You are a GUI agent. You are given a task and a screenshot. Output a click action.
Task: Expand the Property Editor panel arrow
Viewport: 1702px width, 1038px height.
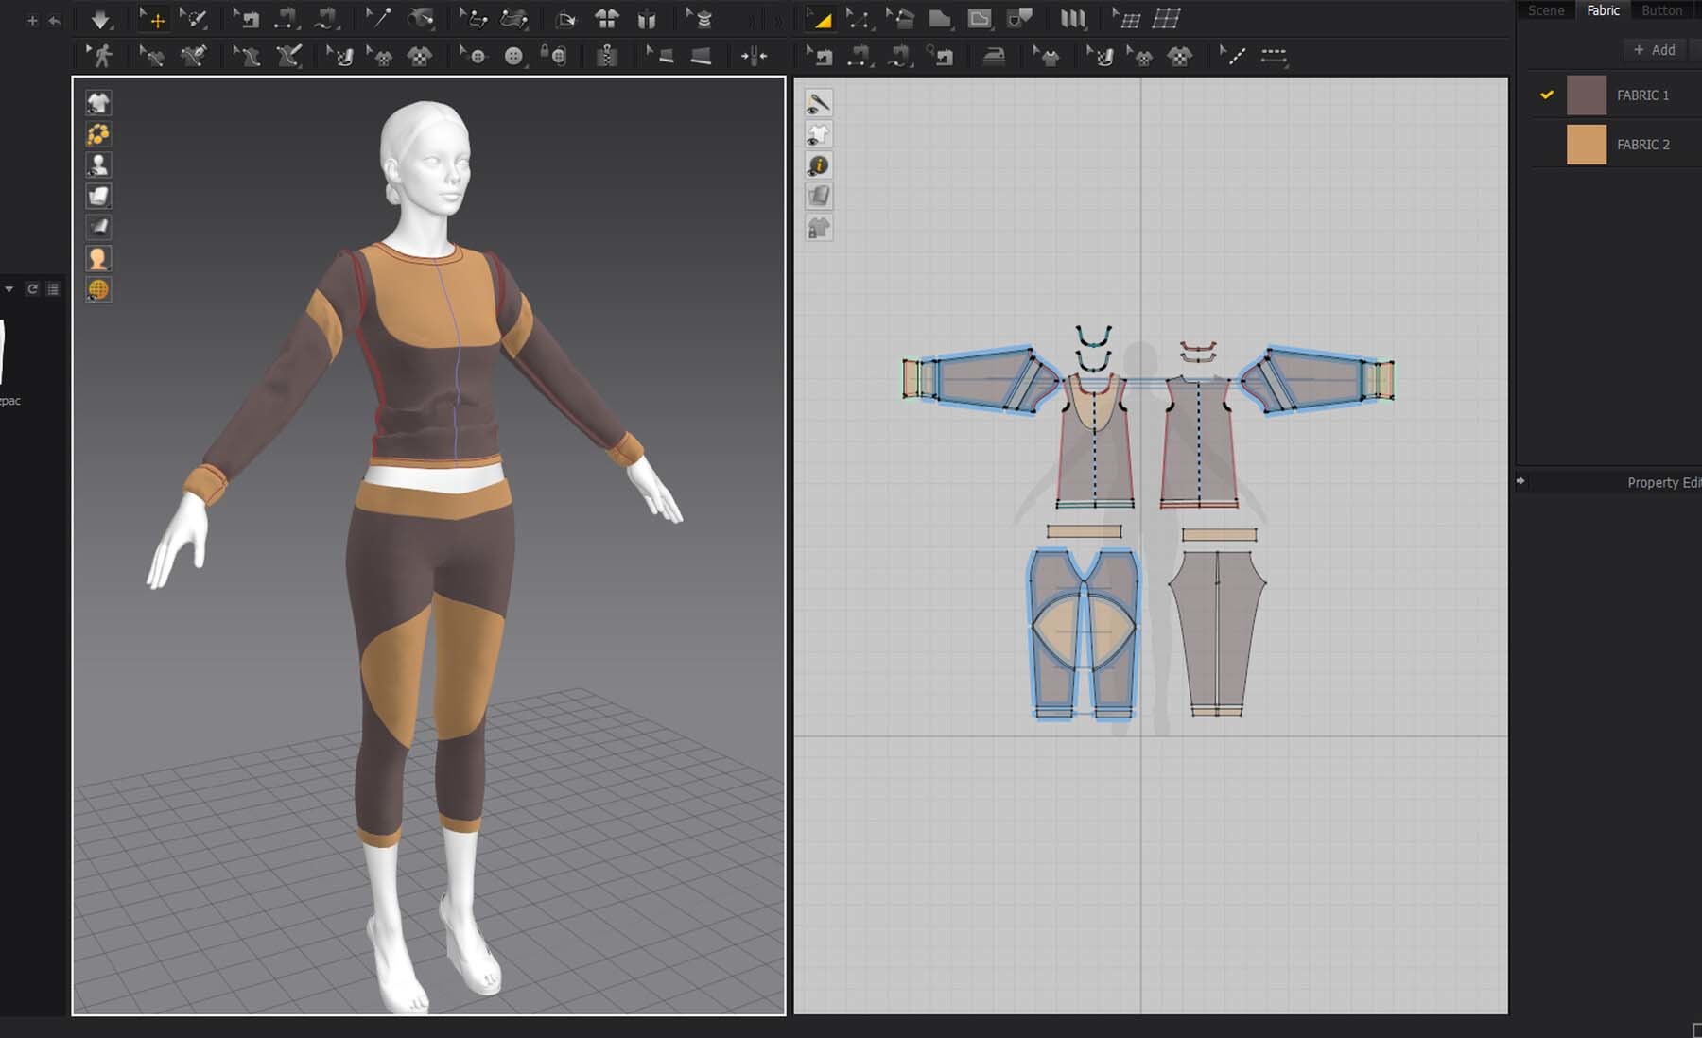click(x=1520, y=481)
